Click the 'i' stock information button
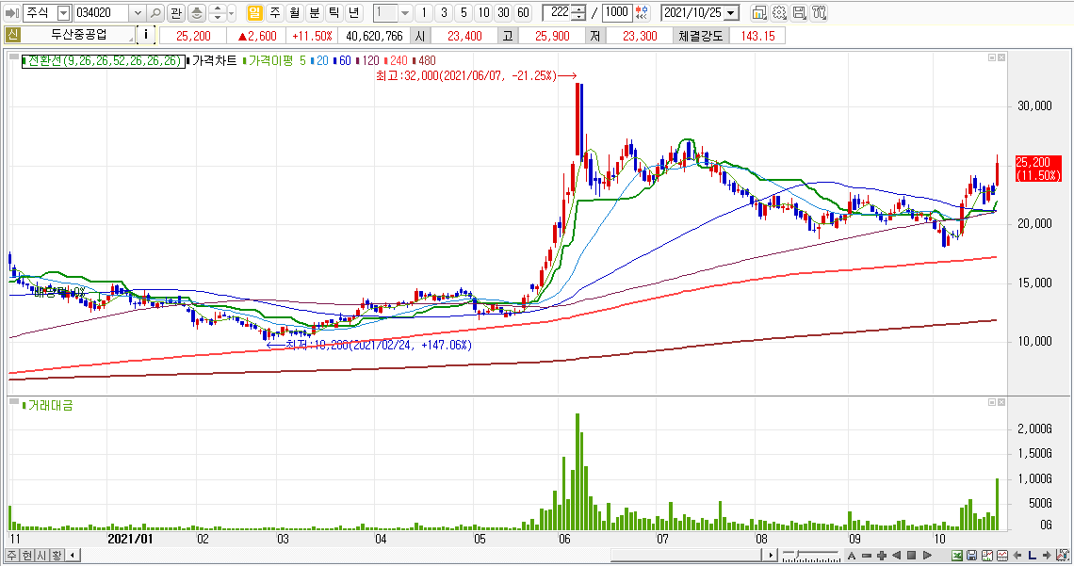 pyautogui.click(x=146, y=34)
